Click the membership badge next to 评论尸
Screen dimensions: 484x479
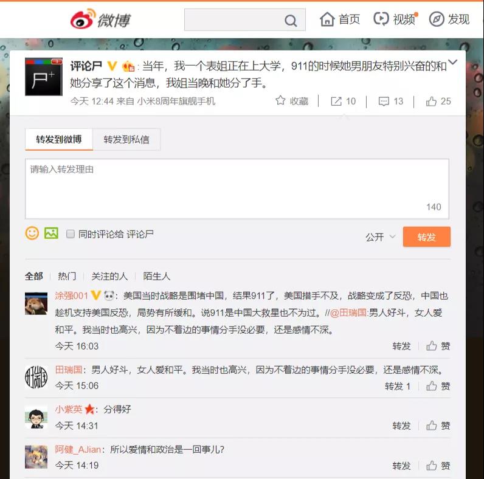click(128, 66)
